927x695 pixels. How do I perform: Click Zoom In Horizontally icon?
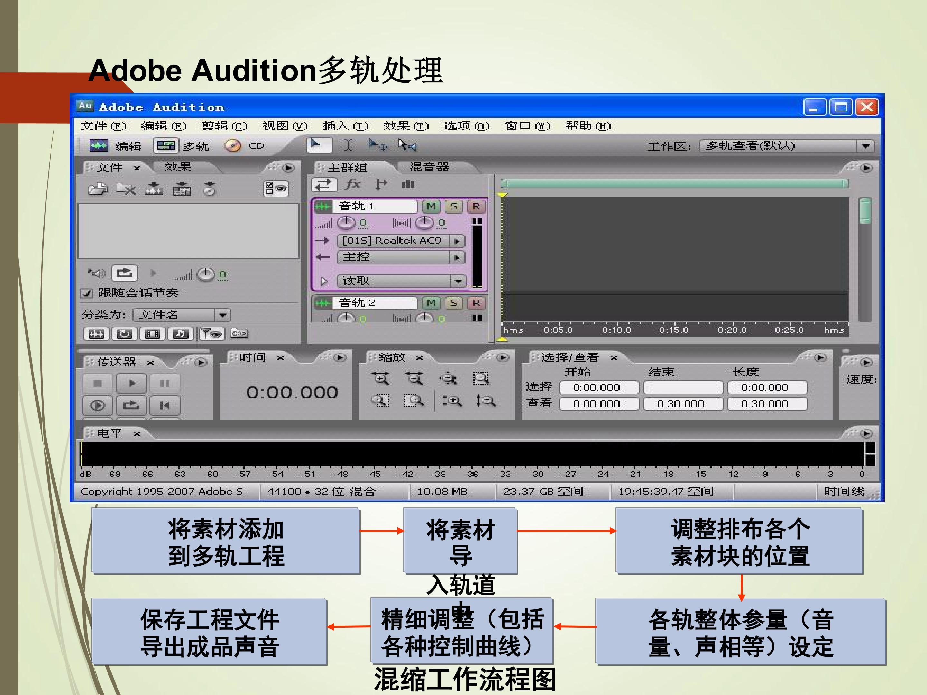click(x=381, y=379)
